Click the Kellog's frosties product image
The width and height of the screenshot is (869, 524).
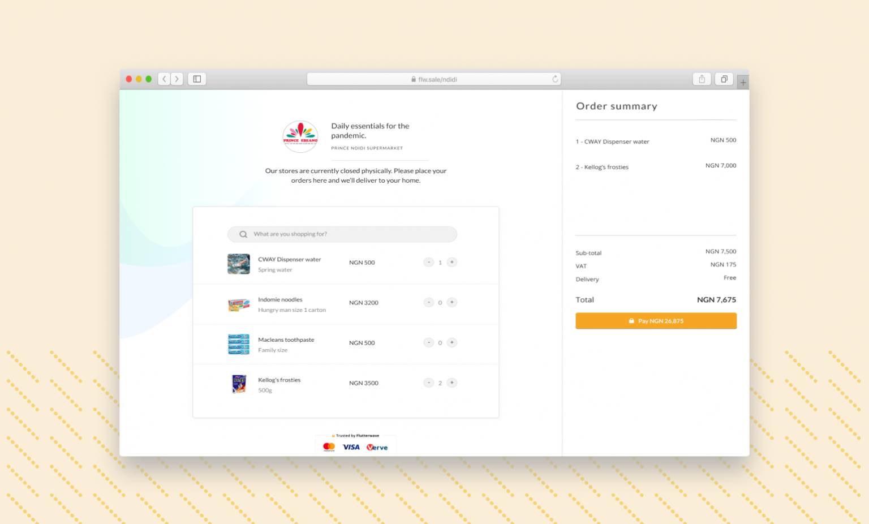[x=238, y=384]
